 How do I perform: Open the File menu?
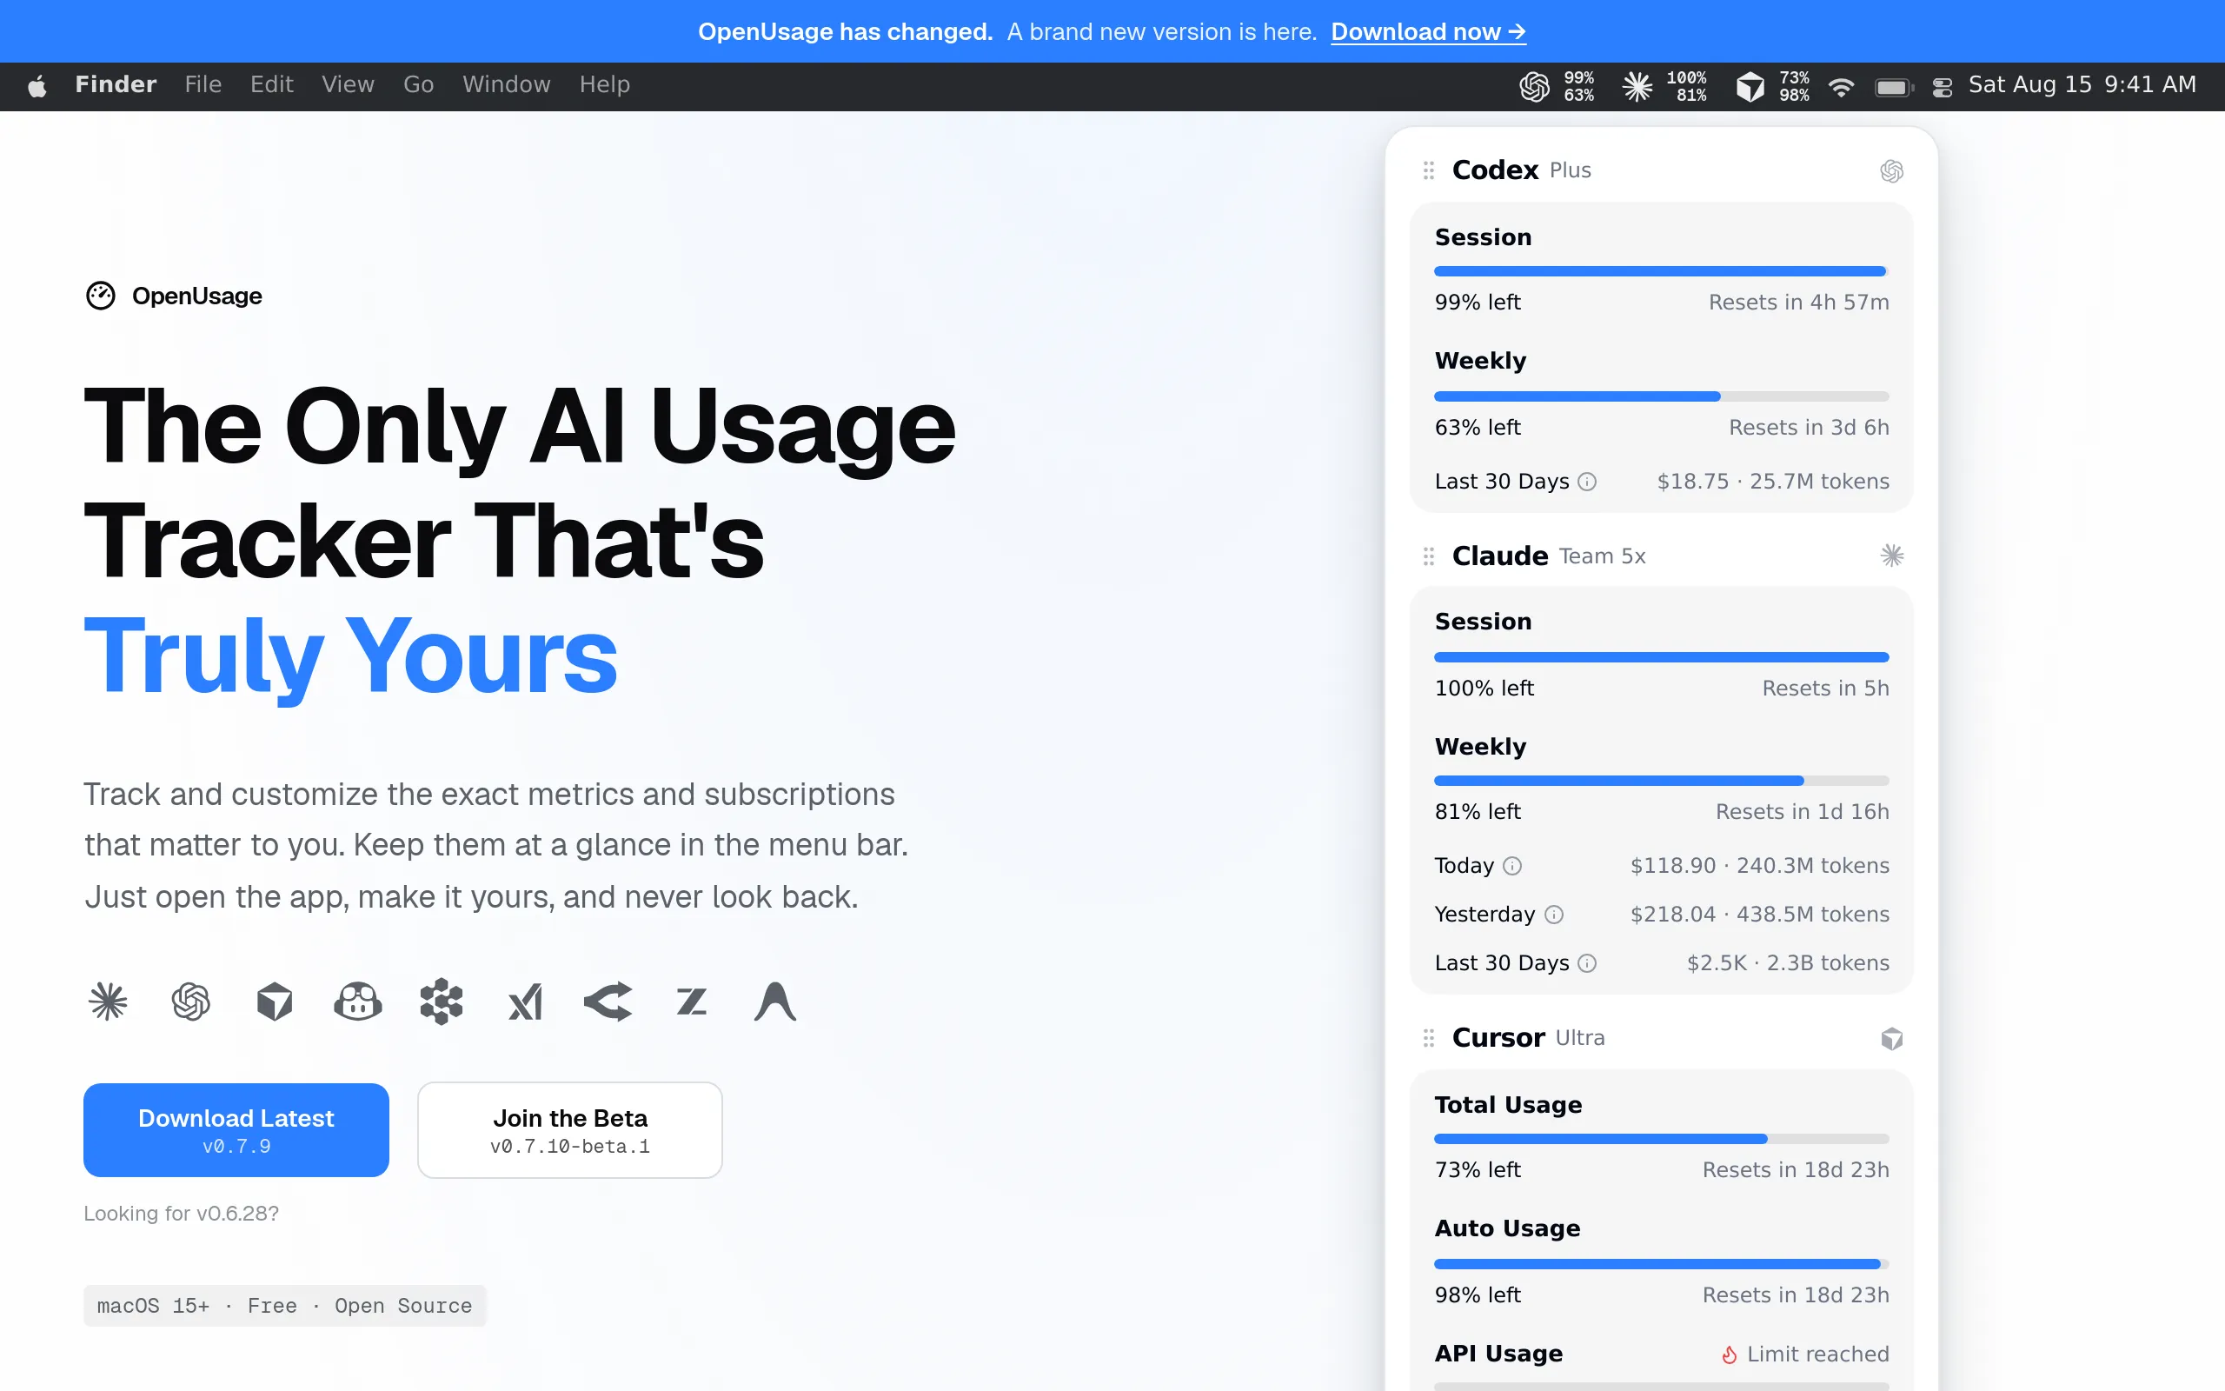point(203,84)
